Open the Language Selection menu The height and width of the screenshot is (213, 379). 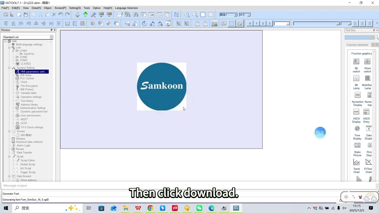click(x=126, y=8)
